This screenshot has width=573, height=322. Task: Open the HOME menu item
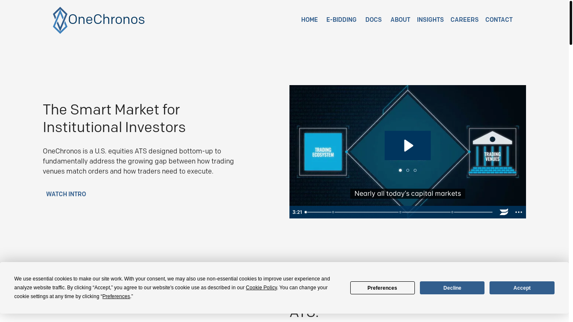click(x=310, y=20)
